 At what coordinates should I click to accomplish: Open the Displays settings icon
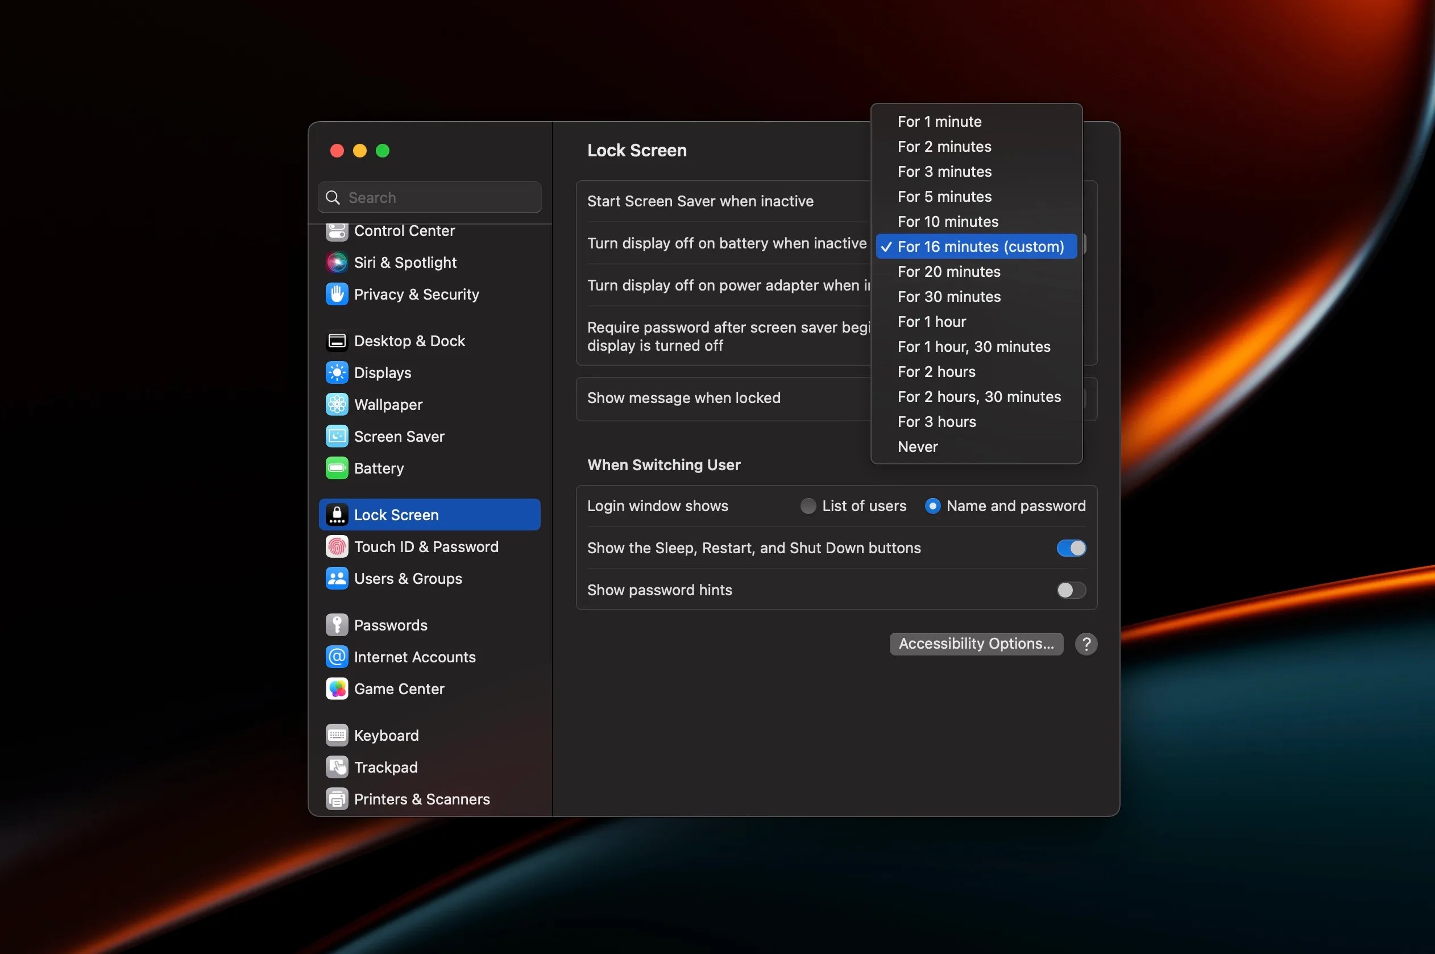point(337,372)
